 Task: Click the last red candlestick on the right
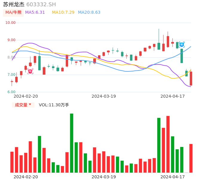[191, 79]
